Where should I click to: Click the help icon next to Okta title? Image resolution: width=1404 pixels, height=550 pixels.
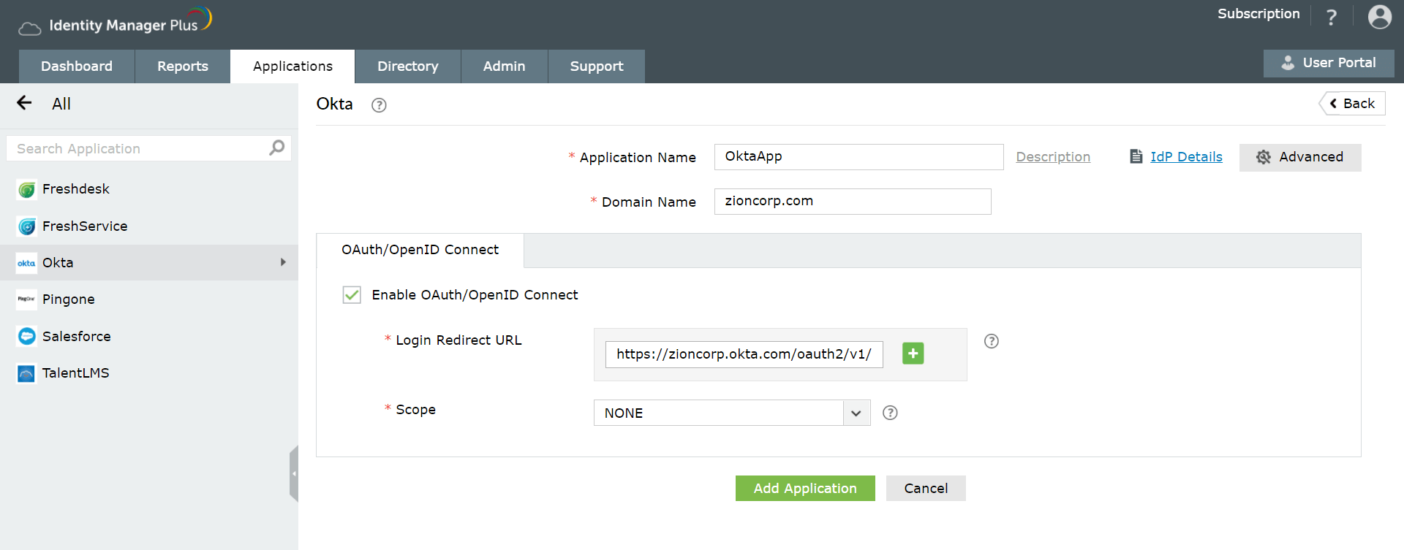pos(379,105)
